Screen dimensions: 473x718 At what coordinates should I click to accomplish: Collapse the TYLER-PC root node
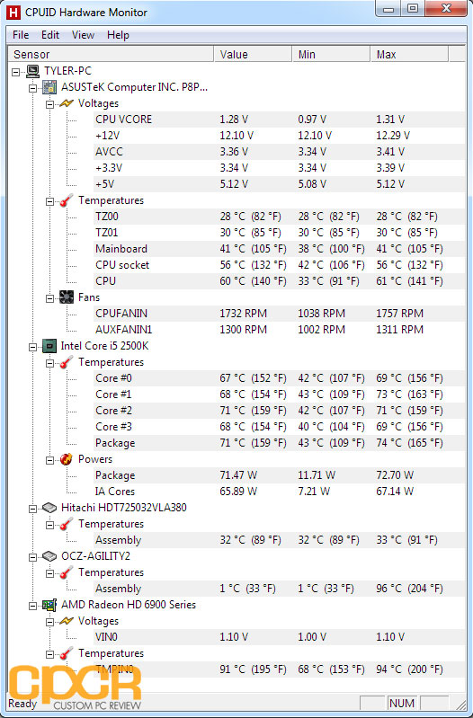click(16, 71)
